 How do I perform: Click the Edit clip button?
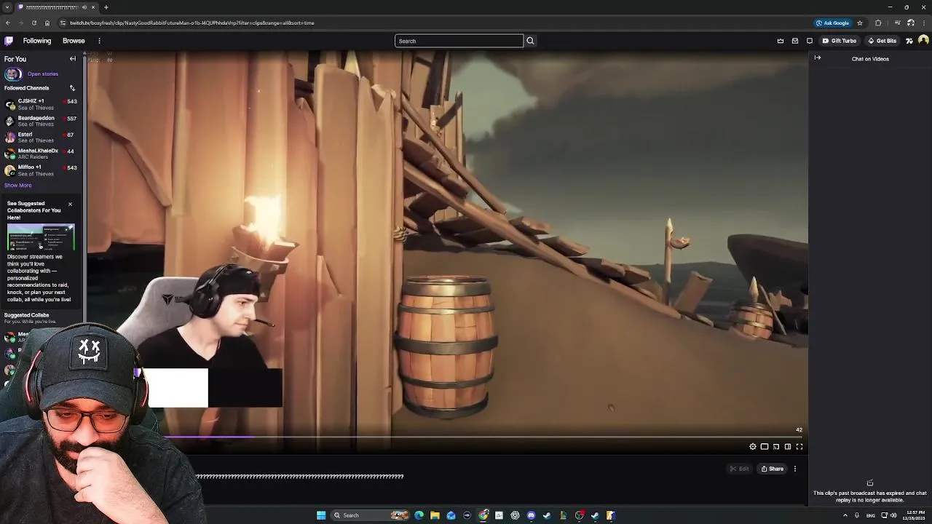click(739, 469)
